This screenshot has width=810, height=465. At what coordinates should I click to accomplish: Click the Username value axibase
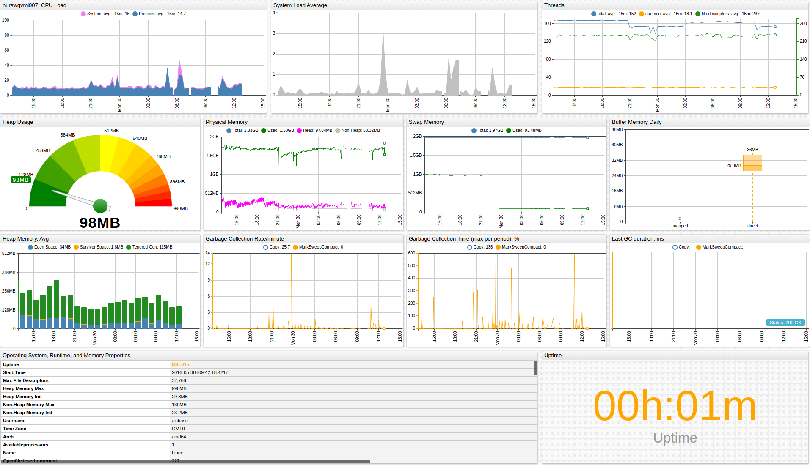pos(180,421)
